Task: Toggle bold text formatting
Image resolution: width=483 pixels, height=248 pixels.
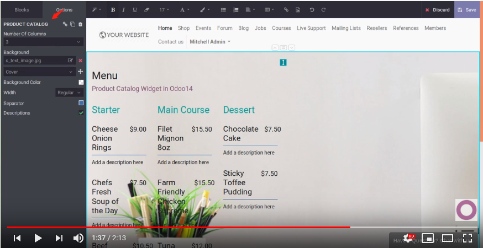Action: coord(113,10)
